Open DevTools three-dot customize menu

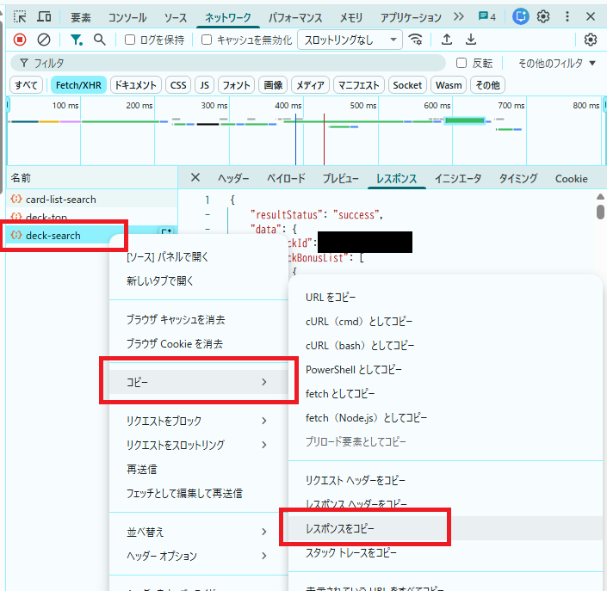click(x=567, y=16)
